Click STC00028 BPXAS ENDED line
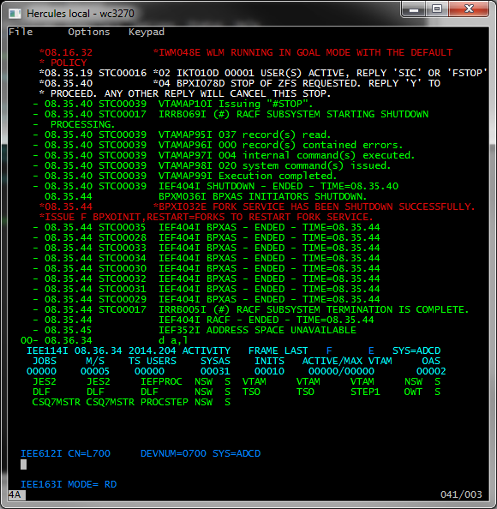Viewport: 497px width, 509px height. click(207, 237)
